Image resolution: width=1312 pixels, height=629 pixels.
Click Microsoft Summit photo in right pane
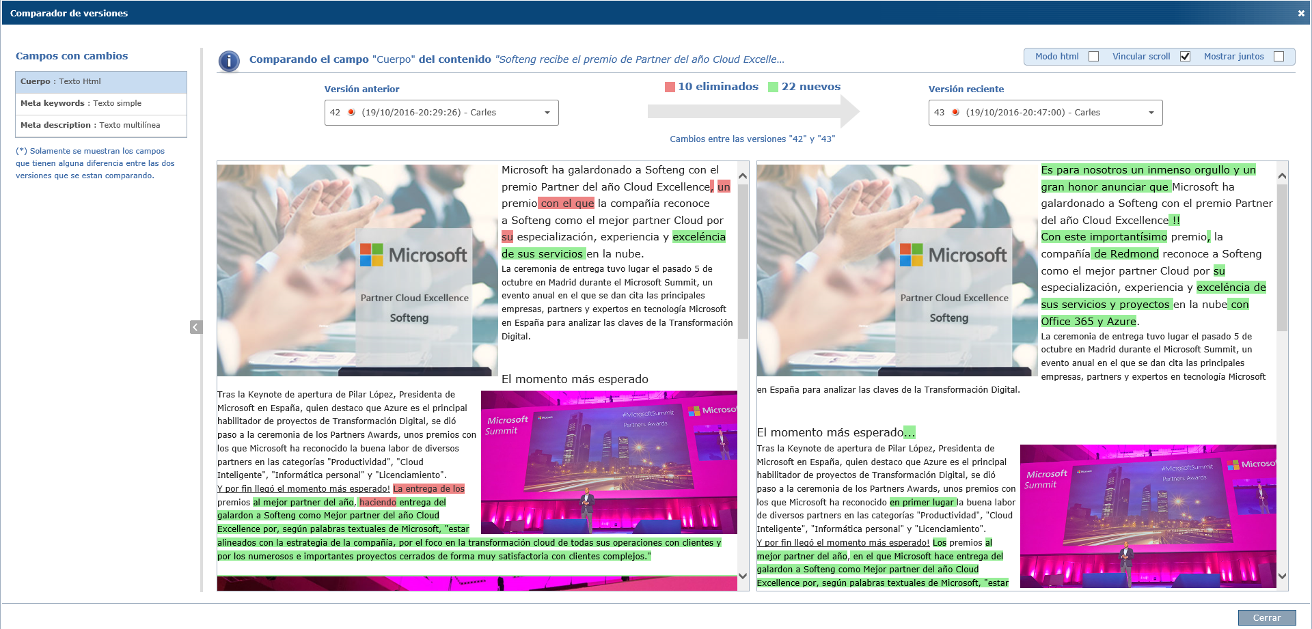click(1148, 516)
